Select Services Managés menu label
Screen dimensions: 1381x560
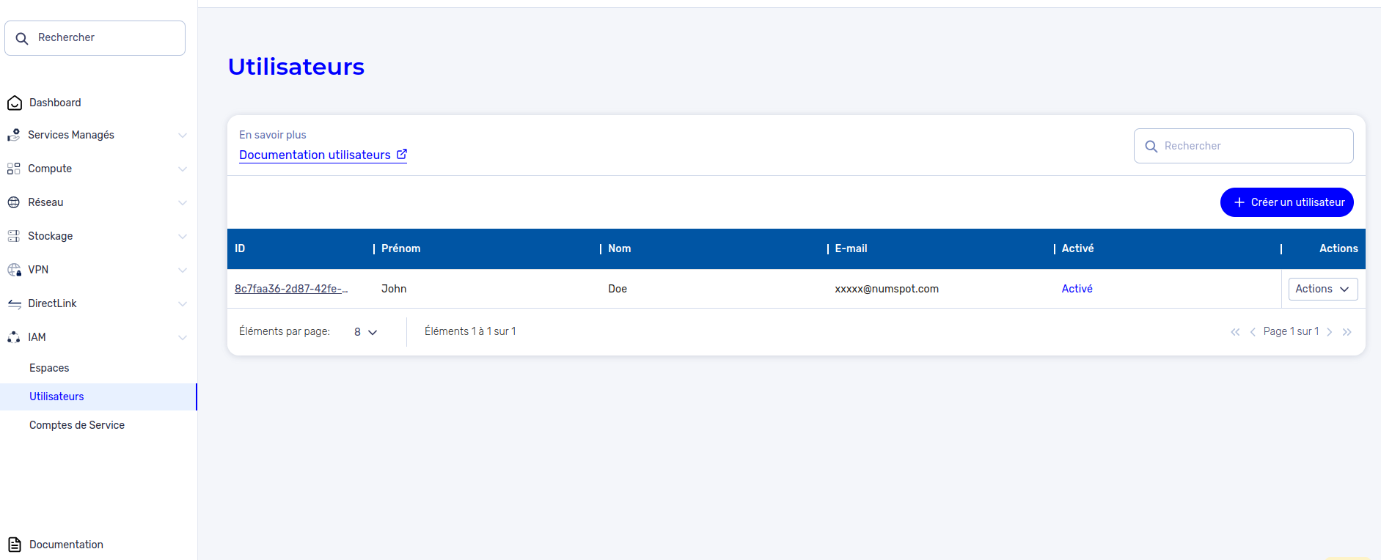point(71,135)
